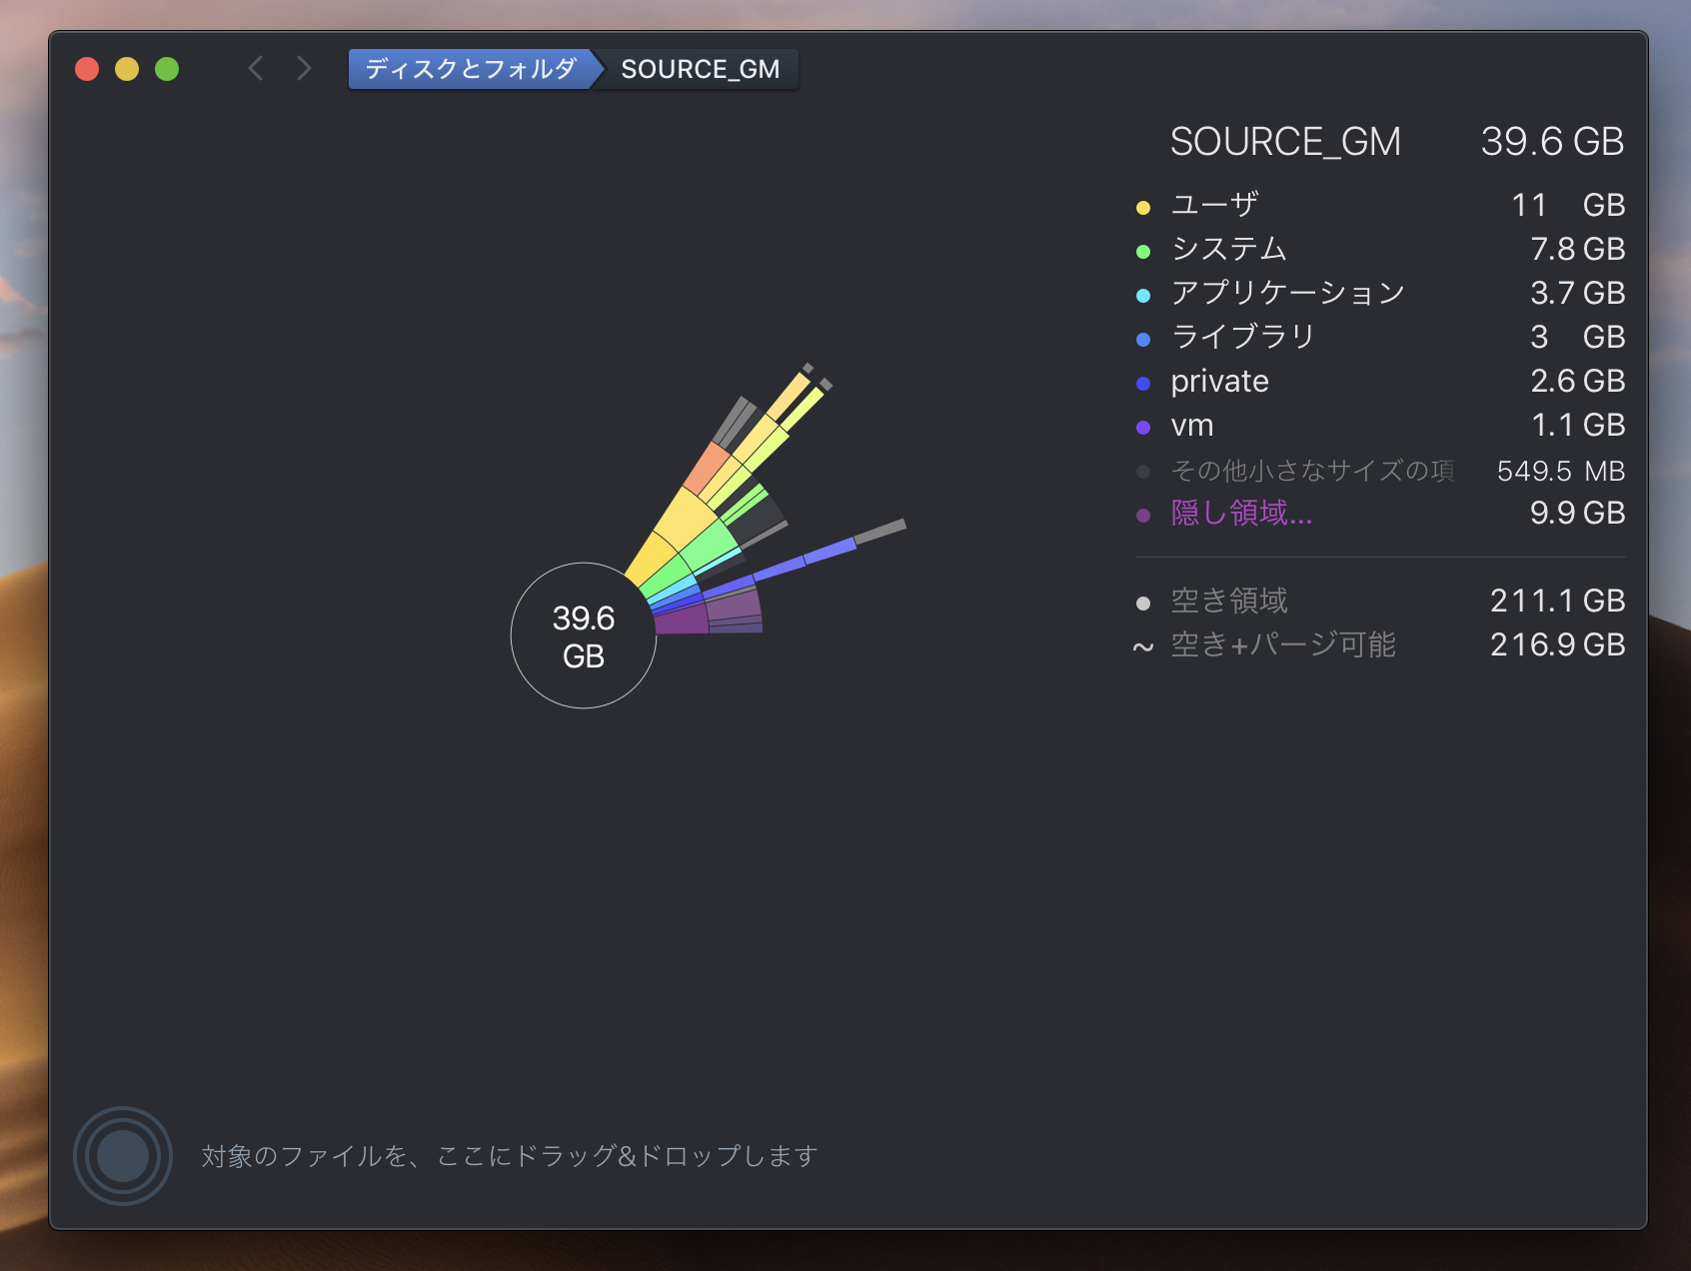Click the 39.6 GB center circle of chart

click(584, 636)
